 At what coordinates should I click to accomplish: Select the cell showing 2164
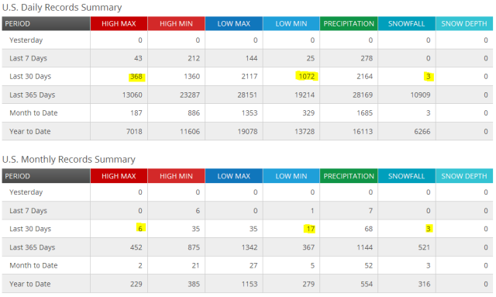(x=349, y=76)
